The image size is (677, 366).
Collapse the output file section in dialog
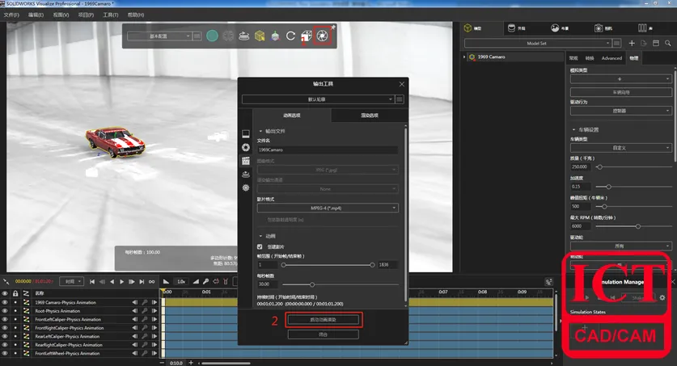(x=260, y=131)
